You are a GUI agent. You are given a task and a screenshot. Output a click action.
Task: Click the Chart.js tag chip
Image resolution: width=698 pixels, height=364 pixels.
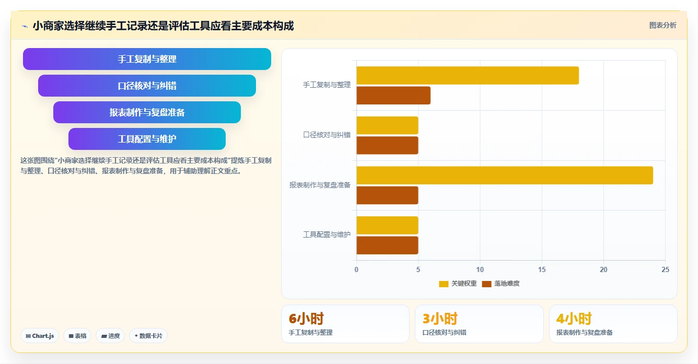coord(40,336)
